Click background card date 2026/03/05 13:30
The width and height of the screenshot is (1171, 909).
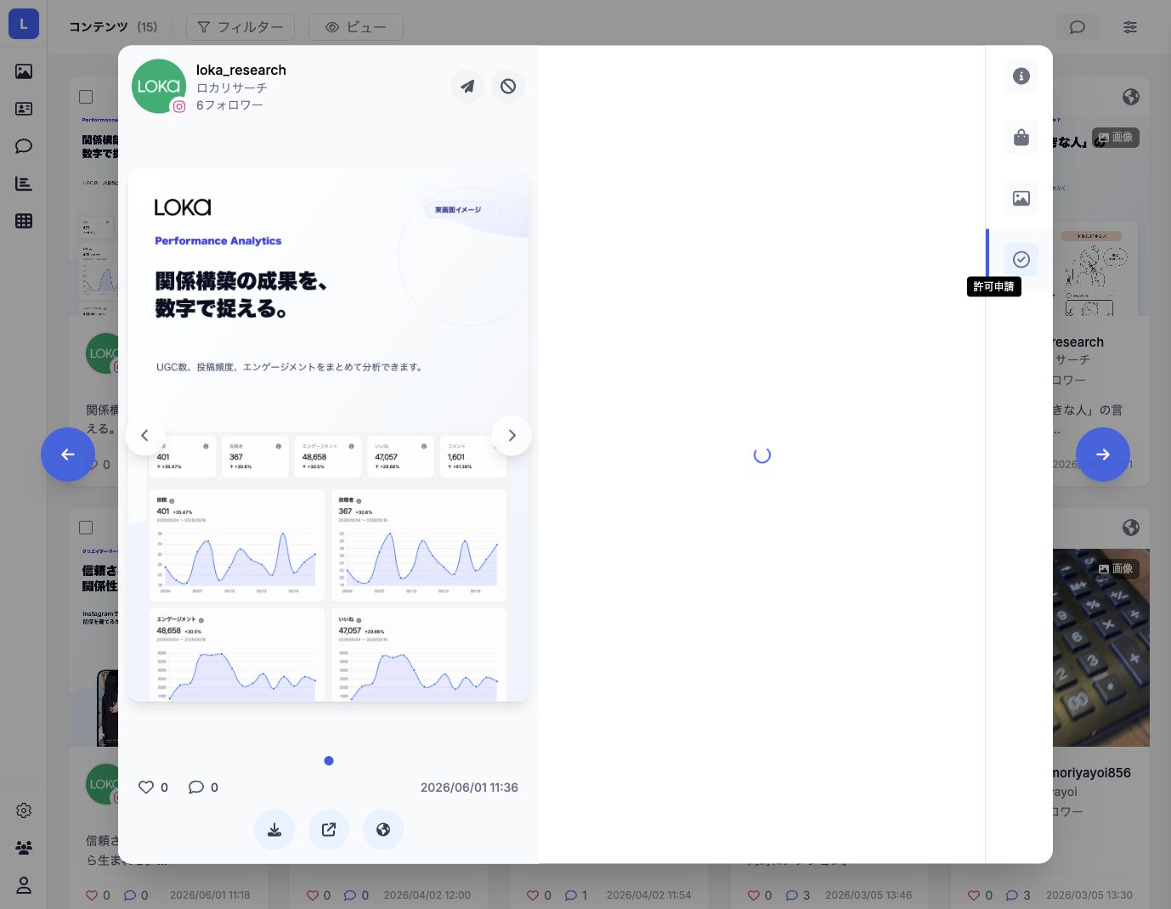click(1089, 895)
